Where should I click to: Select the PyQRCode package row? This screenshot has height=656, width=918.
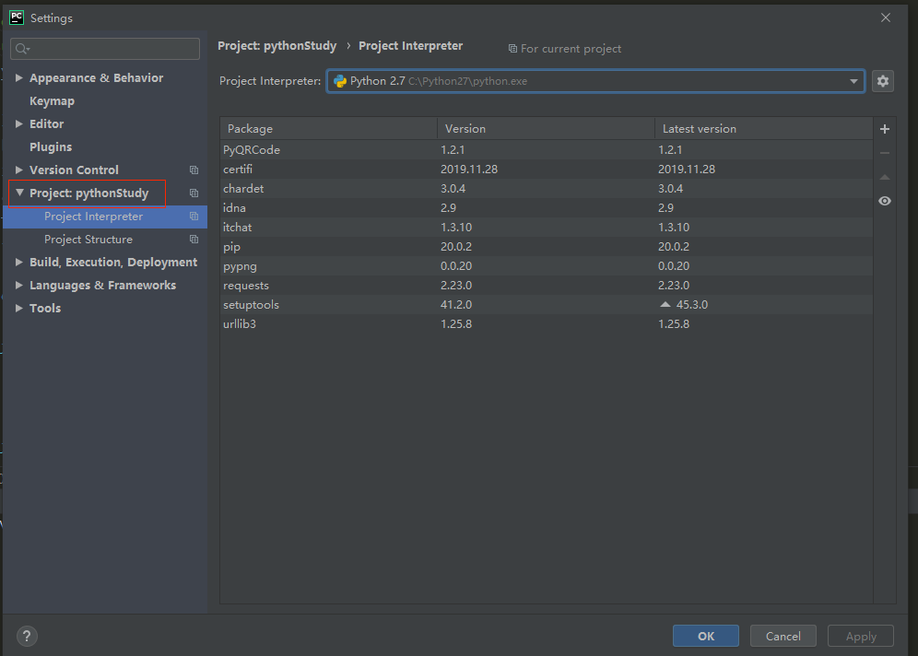pyautogui.click(x=547, y=150)
